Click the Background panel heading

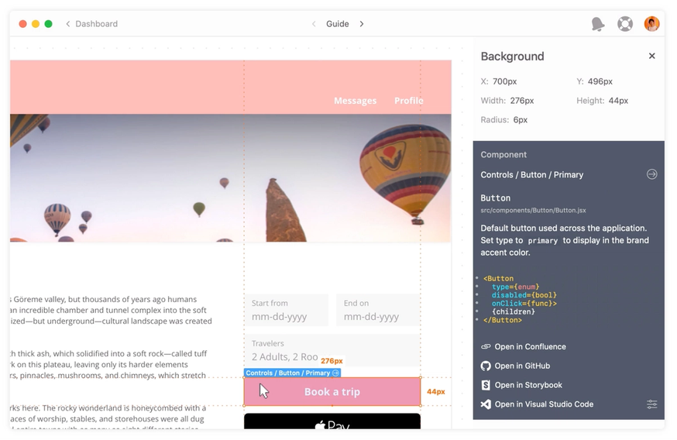click(512, 56)
